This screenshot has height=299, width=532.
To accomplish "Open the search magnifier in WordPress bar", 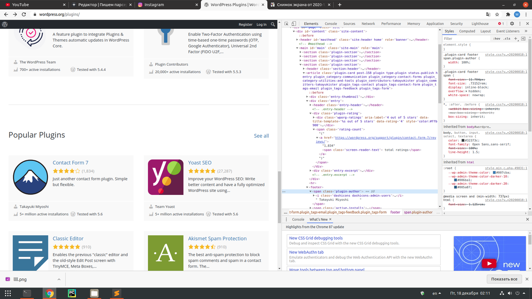I will pyautogui.click(x=273, y=24).
